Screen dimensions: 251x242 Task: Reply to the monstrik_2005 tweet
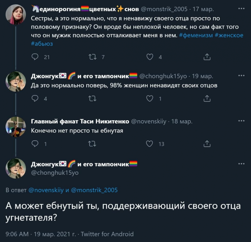pos(35,57)
